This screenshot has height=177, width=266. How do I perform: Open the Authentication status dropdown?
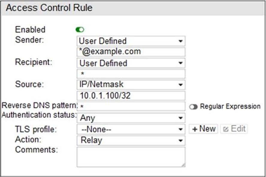131,118
